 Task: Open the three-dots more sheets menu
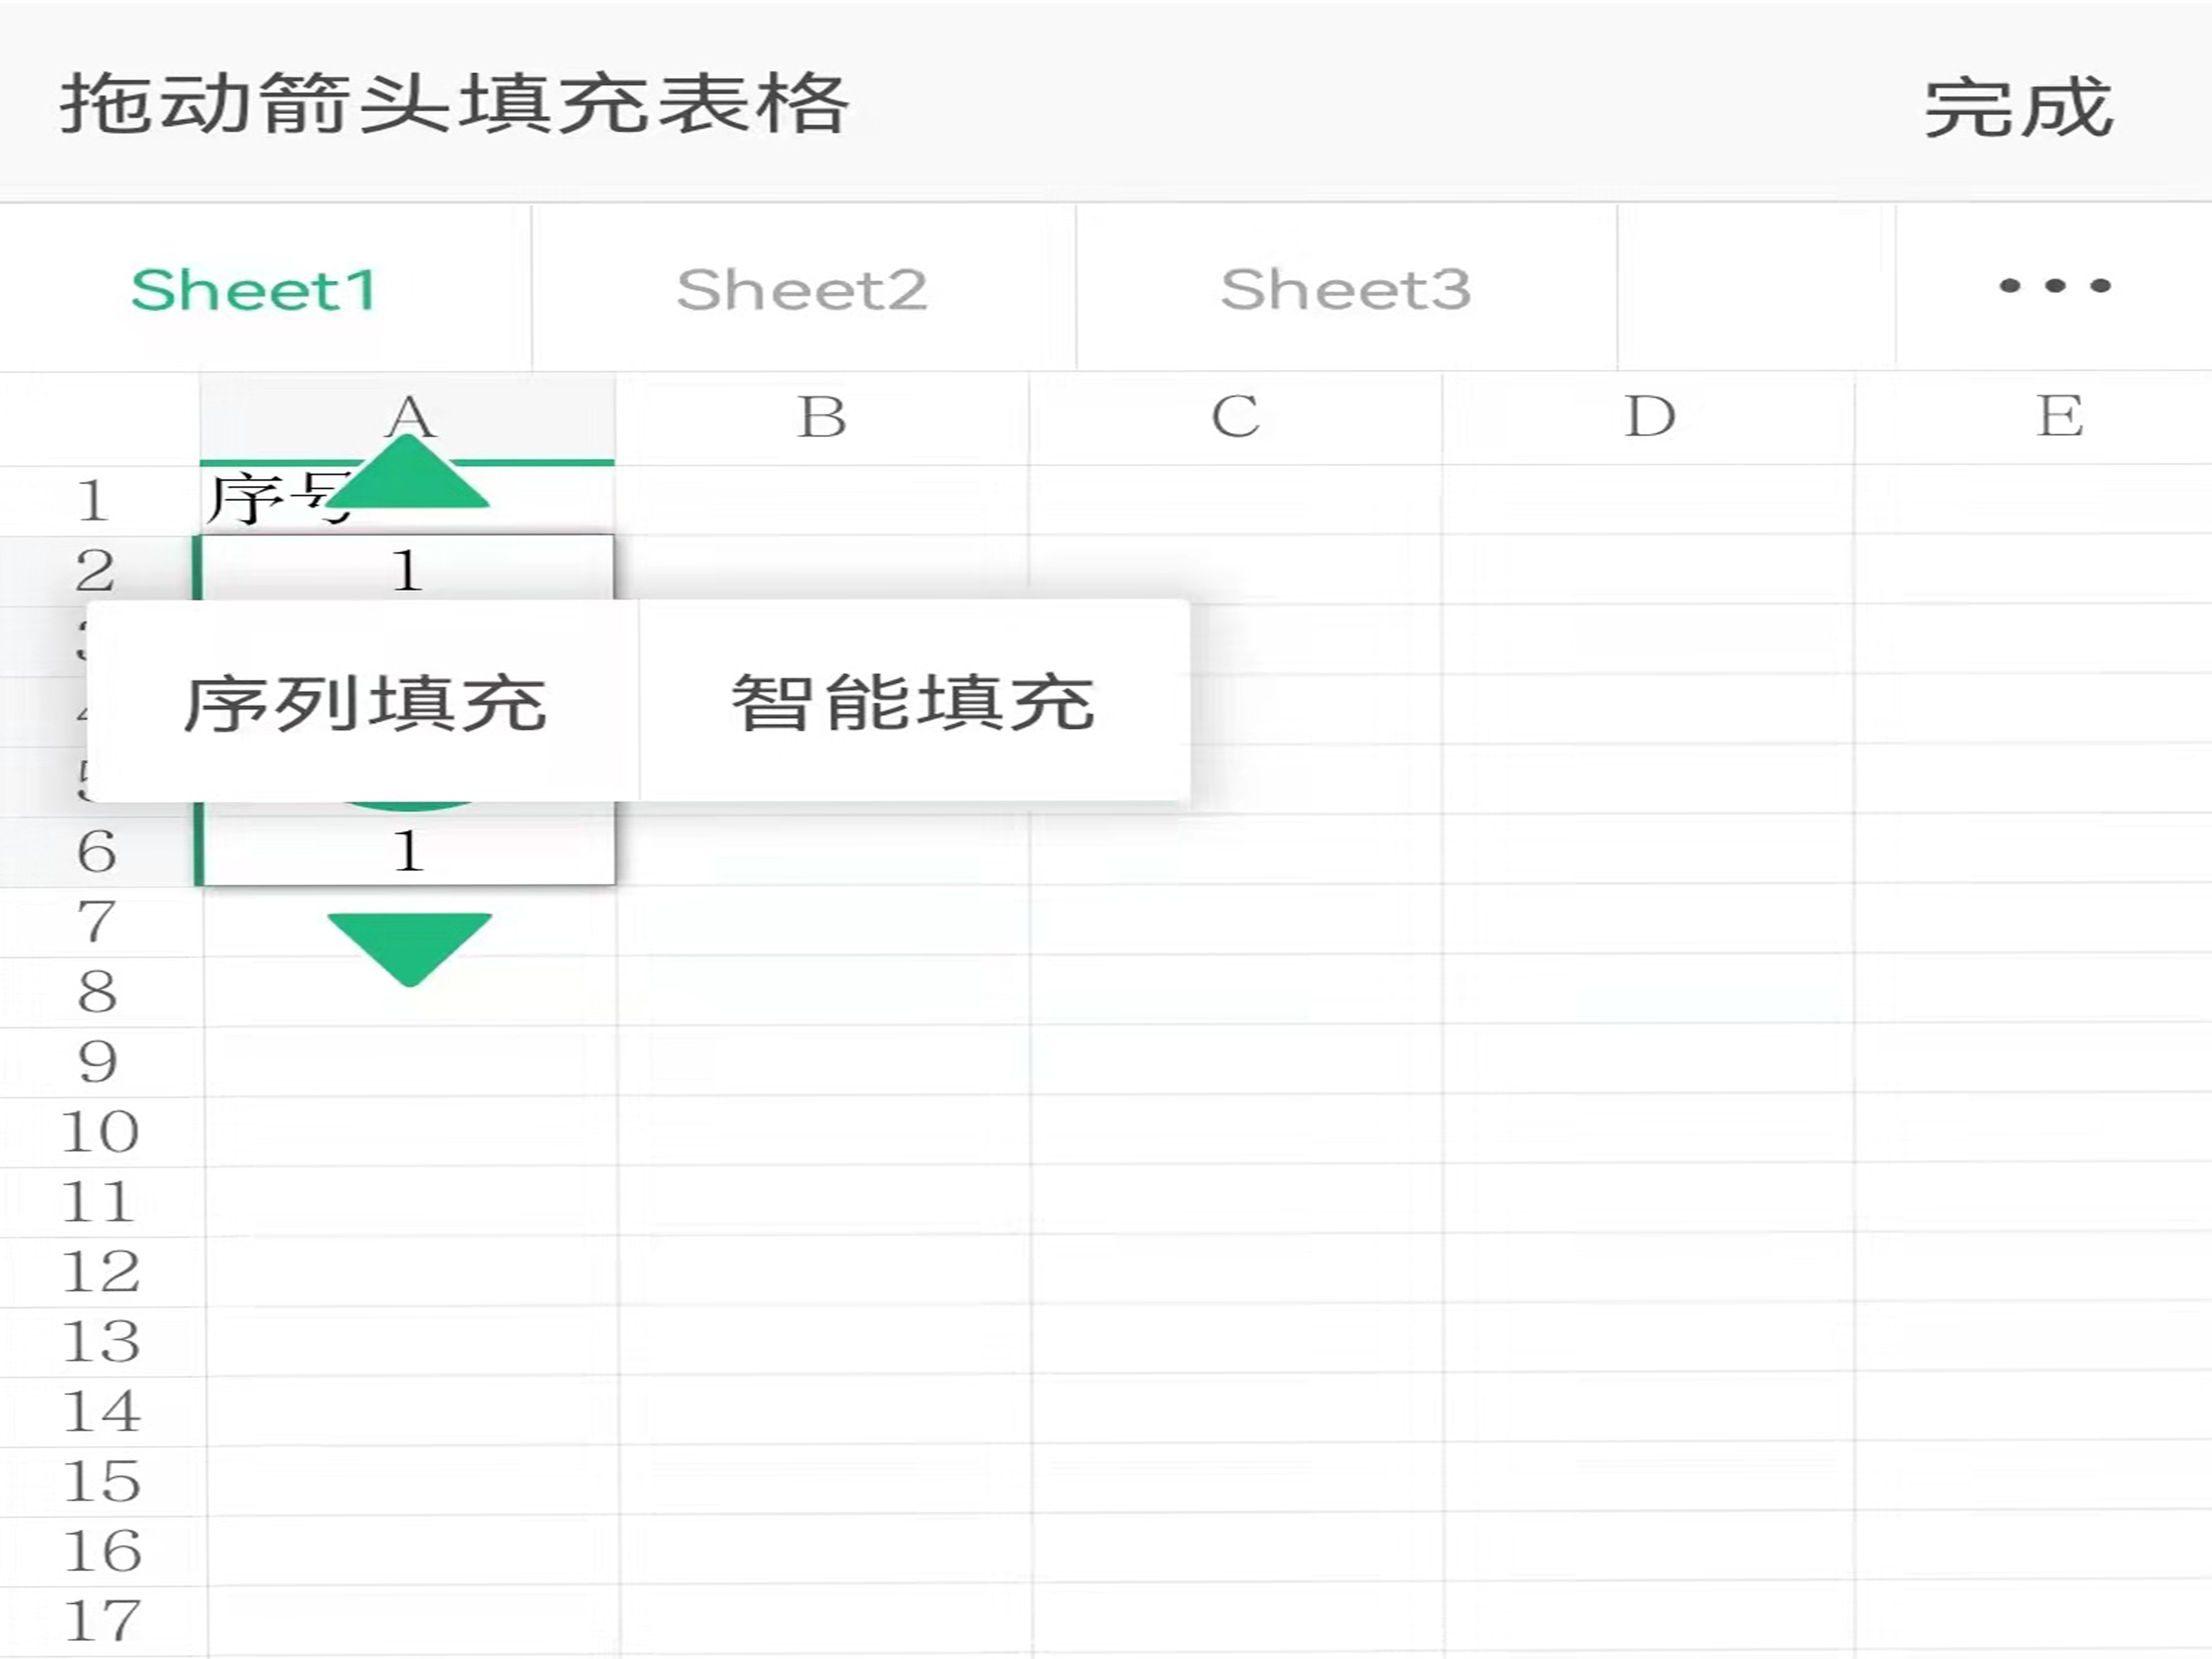click(2054, 287)
